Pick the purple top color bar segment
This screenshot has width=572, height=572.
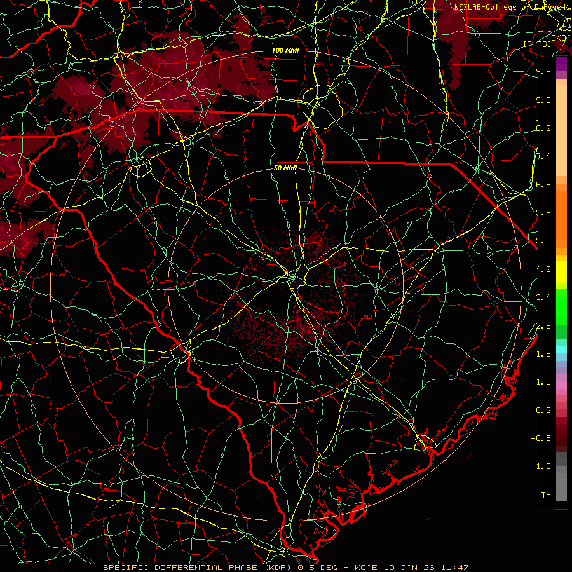click(x=561, y=64)
